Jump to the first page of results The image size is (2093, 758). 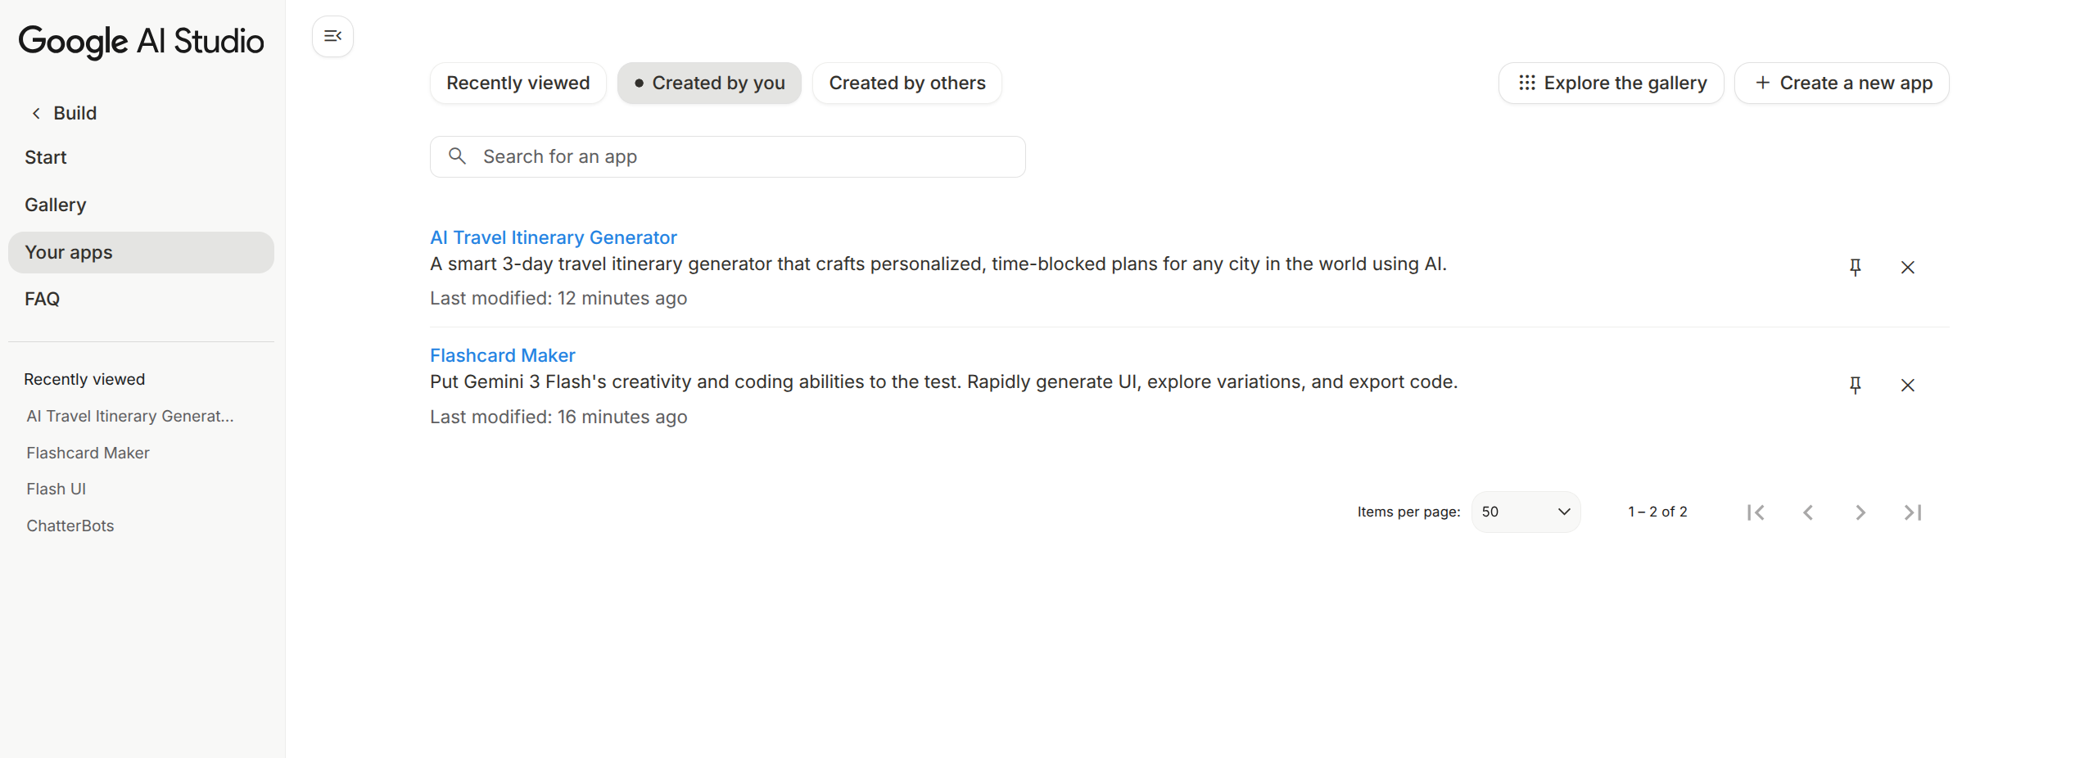1756,512
